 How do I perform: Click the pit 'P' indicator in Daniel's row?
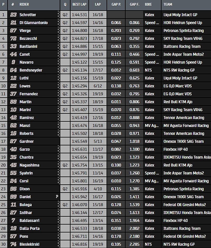[57, 197]
